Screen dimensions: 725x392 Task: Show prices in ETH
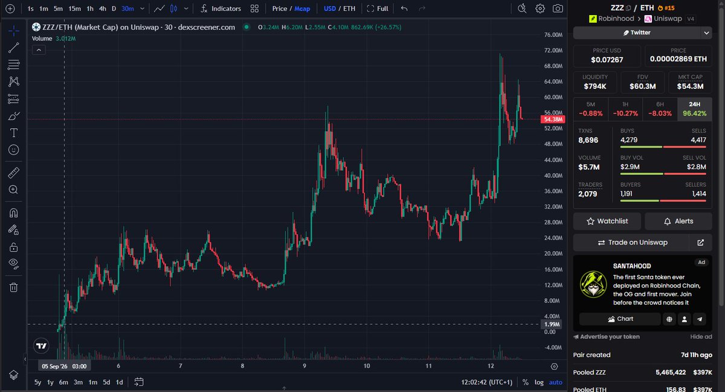349,8
